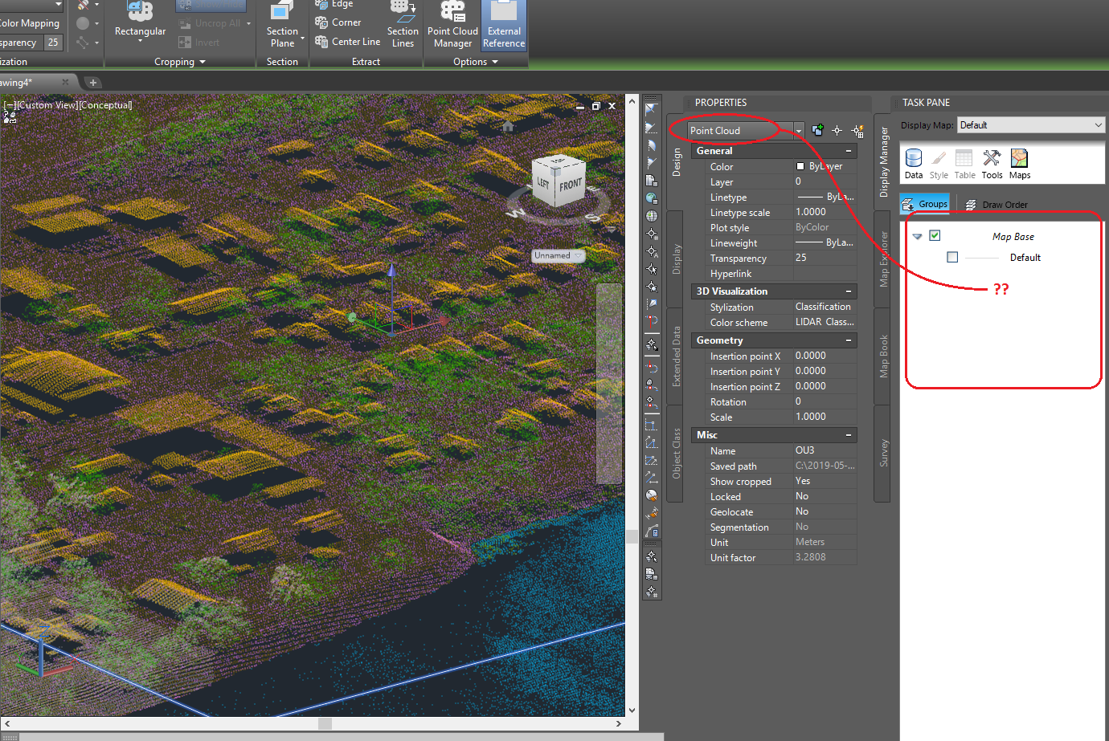The height and width of the screenshot is (741, 1109).
Task: Collapse the Map Base tree group
Action: pos(917,236)
